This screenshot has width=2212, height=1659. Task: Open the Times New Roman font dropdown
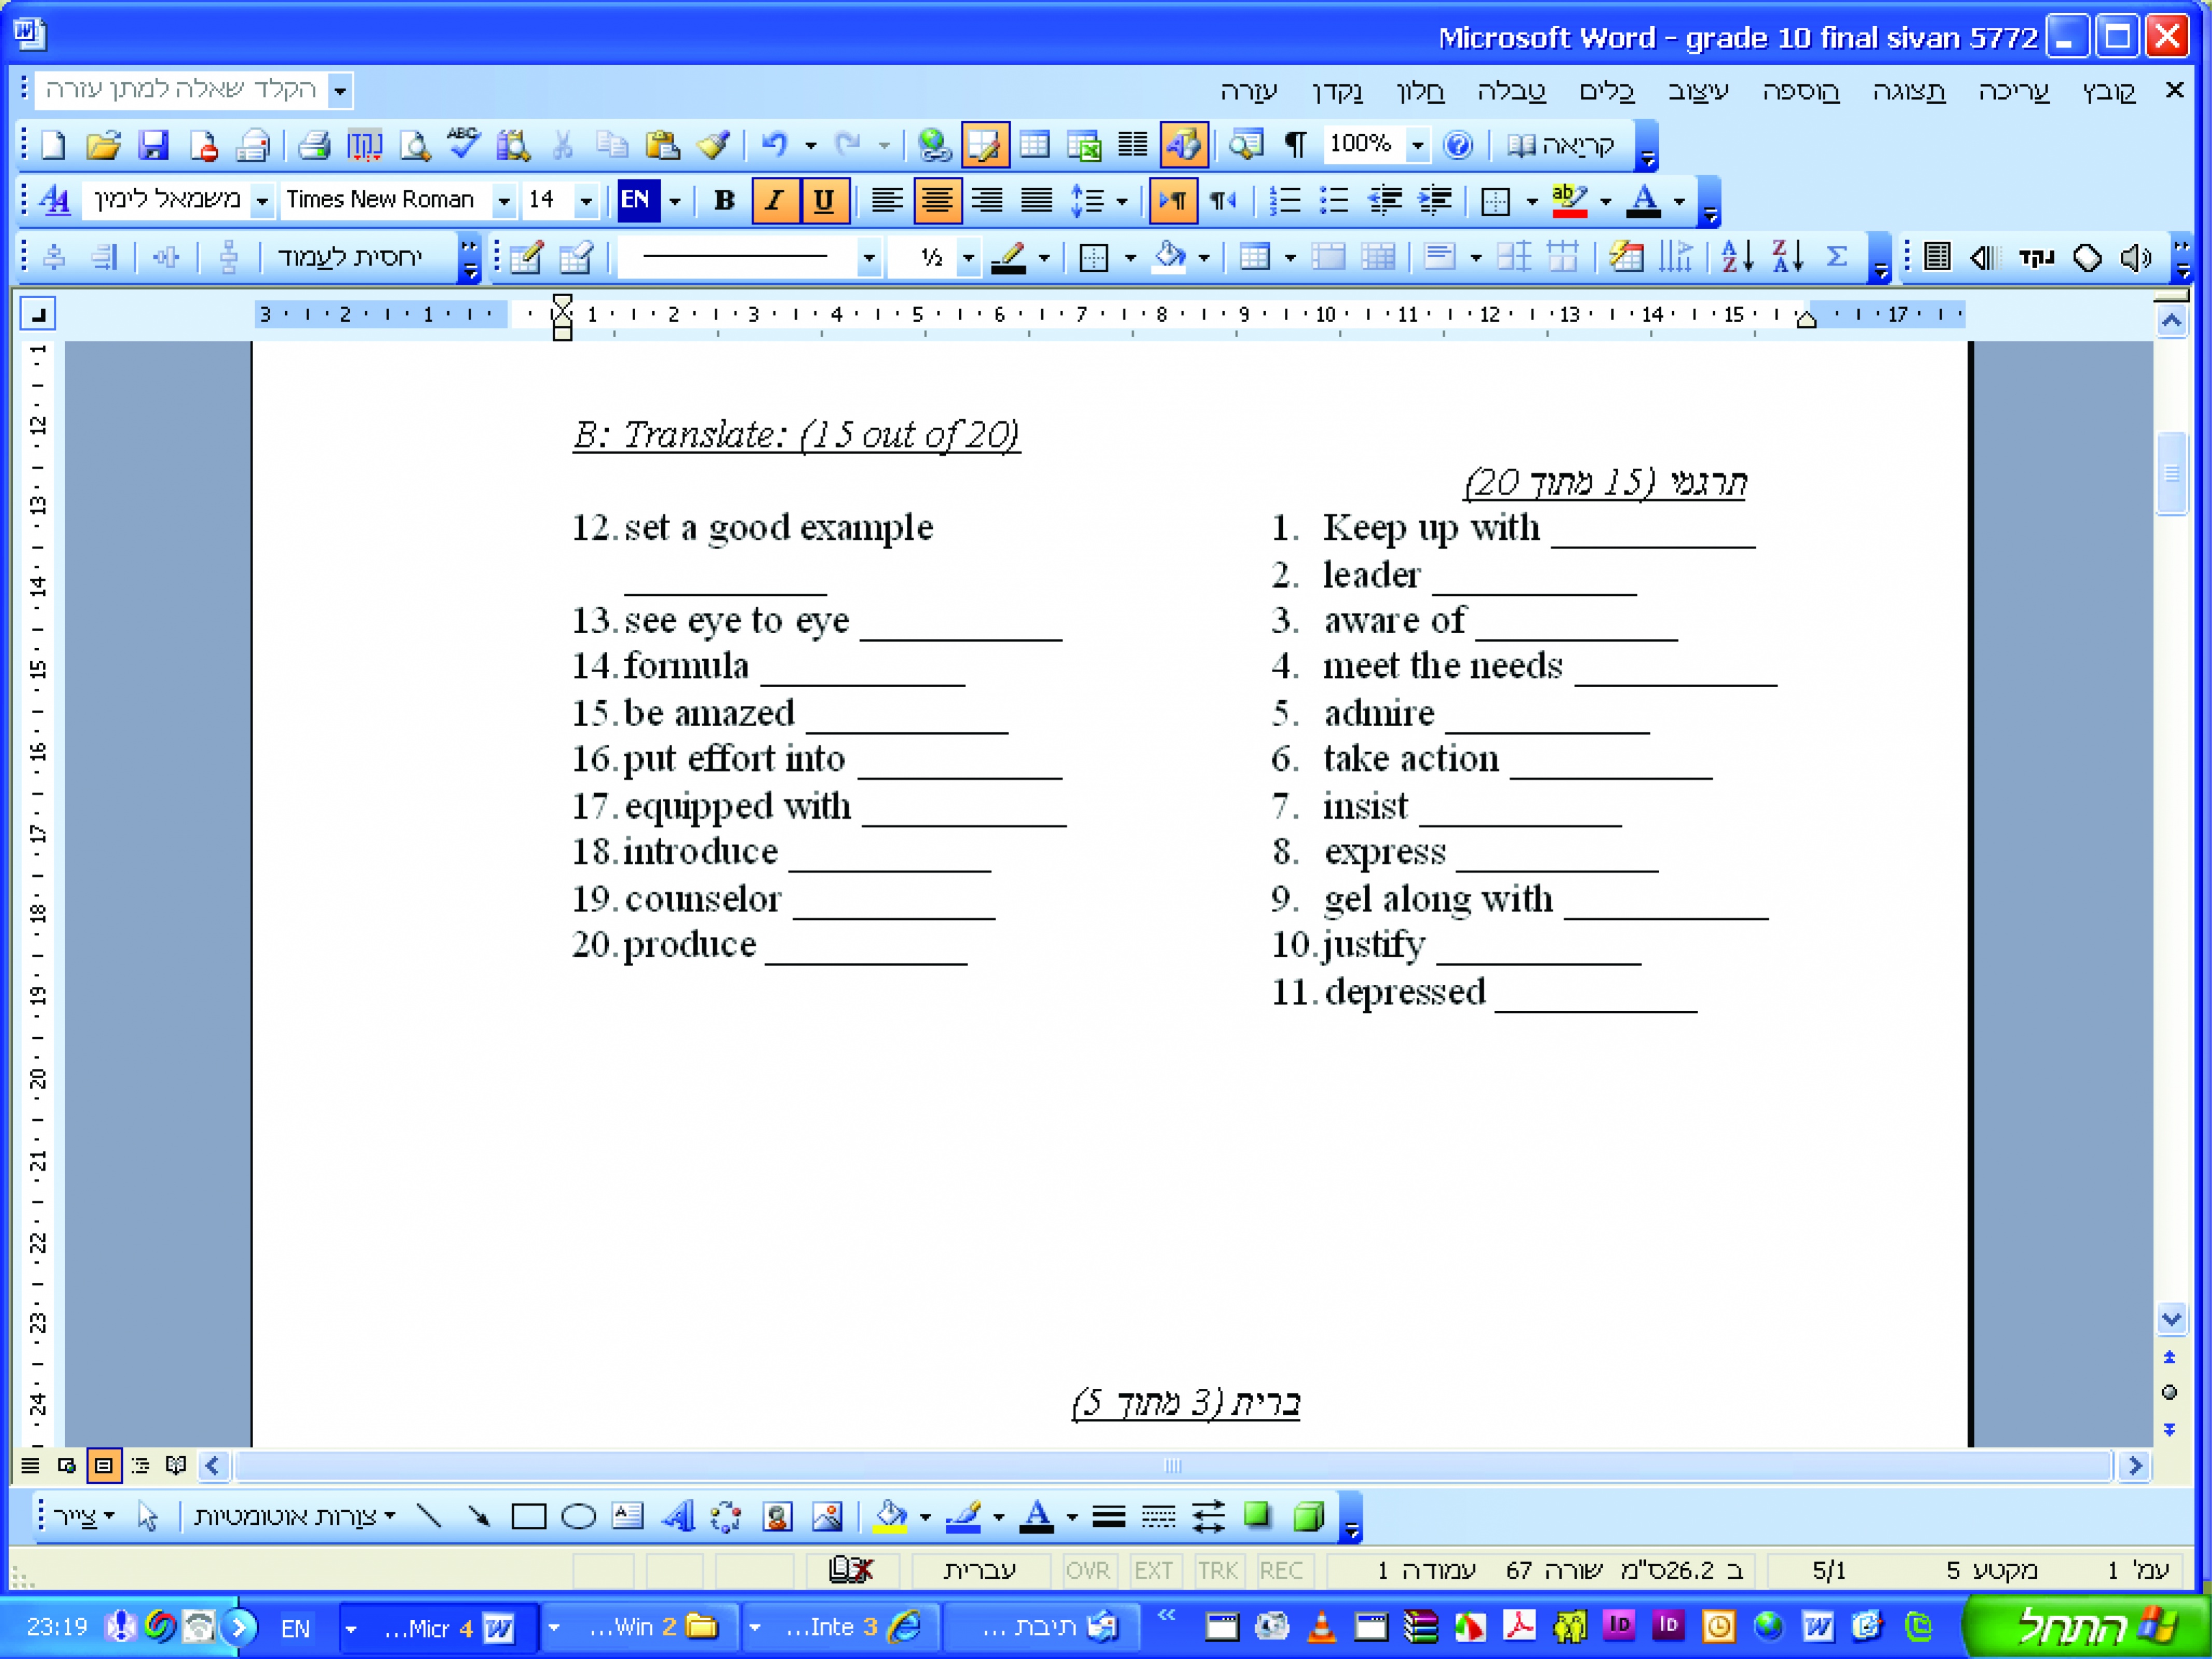click(x=504, y=201)
